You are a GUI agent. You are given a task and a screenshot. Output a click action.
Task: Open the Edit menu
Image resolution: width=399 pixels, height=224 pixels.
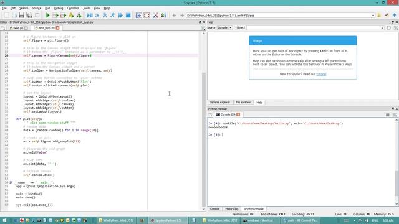point(12,8)
